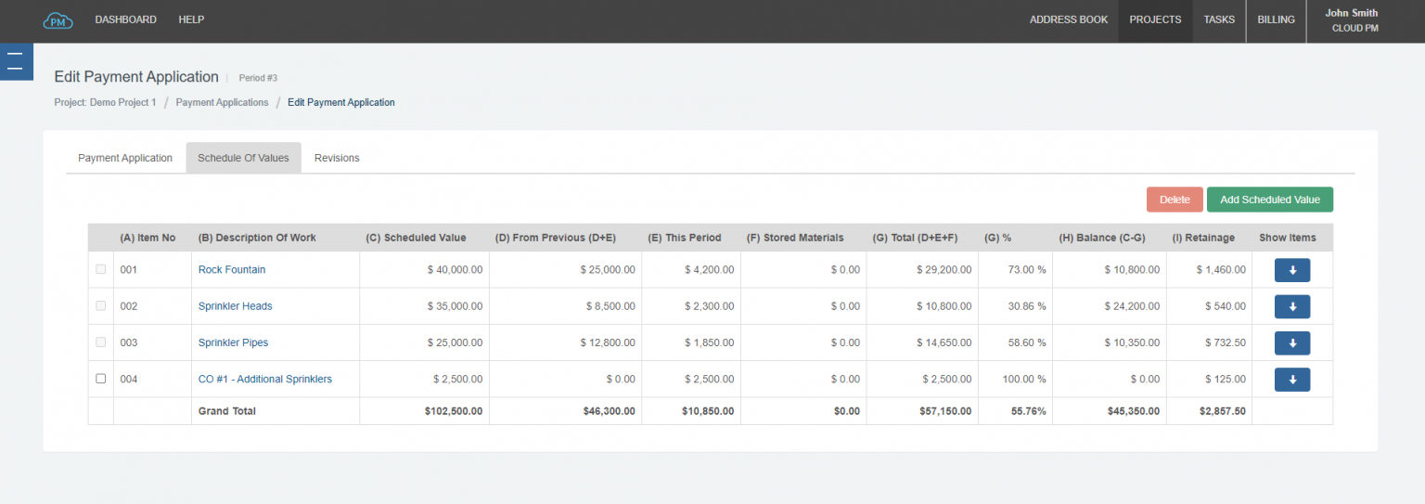The width and height of the screenshot is (1425, 504).
Task: Navigate to Payment Applications breadcrumb
Action: tap(222, 102)
